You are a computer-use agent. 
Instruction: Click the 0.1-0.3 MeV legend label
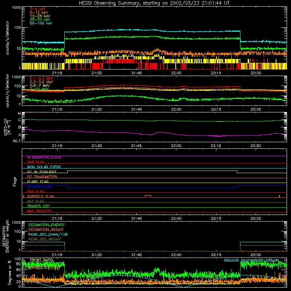(x=41, y=78)
